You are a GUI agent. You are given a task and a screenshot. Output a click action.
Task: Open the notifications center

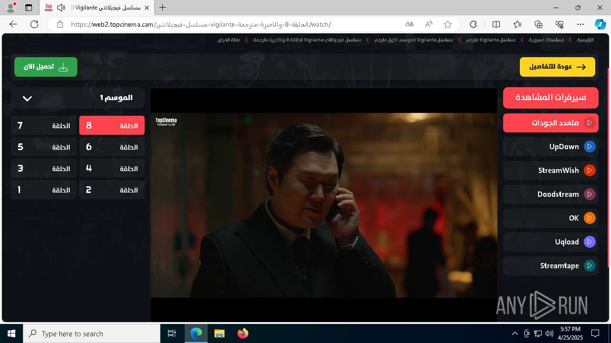tap(595, 333)
